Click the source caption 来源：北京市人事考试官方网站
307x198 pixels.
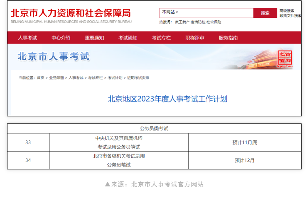pyautogui.click(x=155, y=184)
